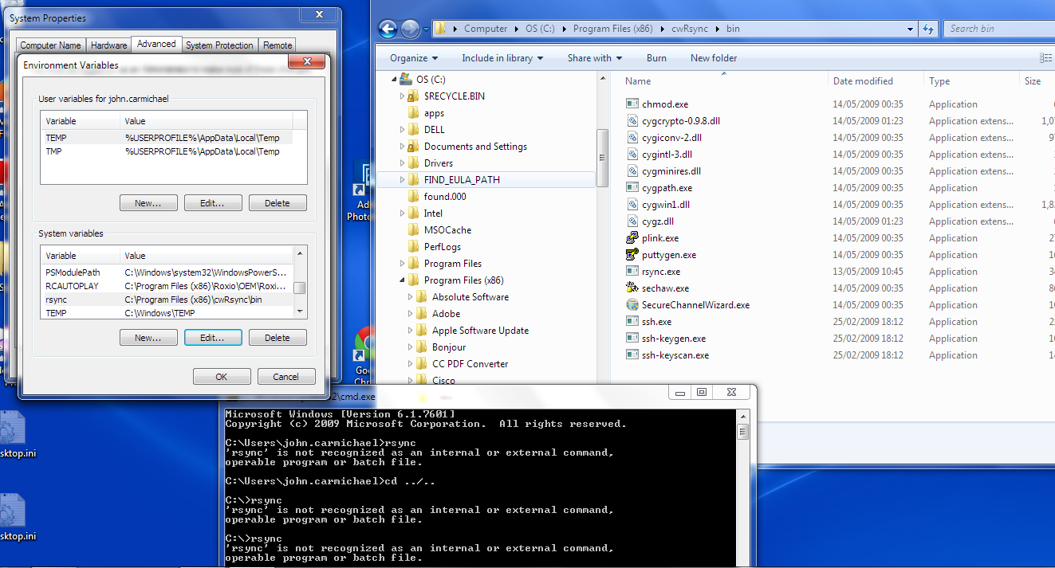Click Delete under User variables
Image resolution: width=1055 pixels, height=568 pixels.
point(278,203)
